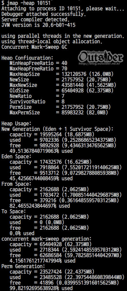Select the MinHeapFreeRatio entry
Viewport: 127px width, 291px height.
point(38,63)
